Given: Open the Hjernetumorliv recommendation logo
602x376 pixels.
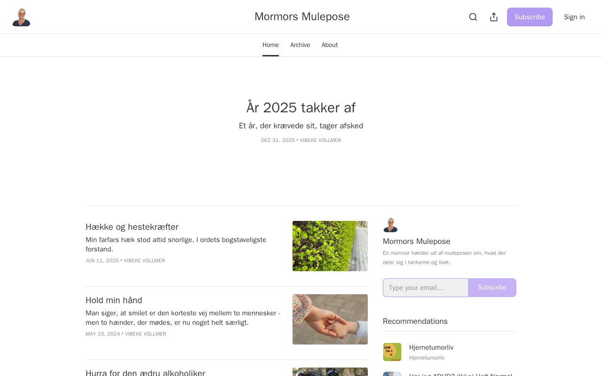Looking at the screenshot, I should (392, 352).
